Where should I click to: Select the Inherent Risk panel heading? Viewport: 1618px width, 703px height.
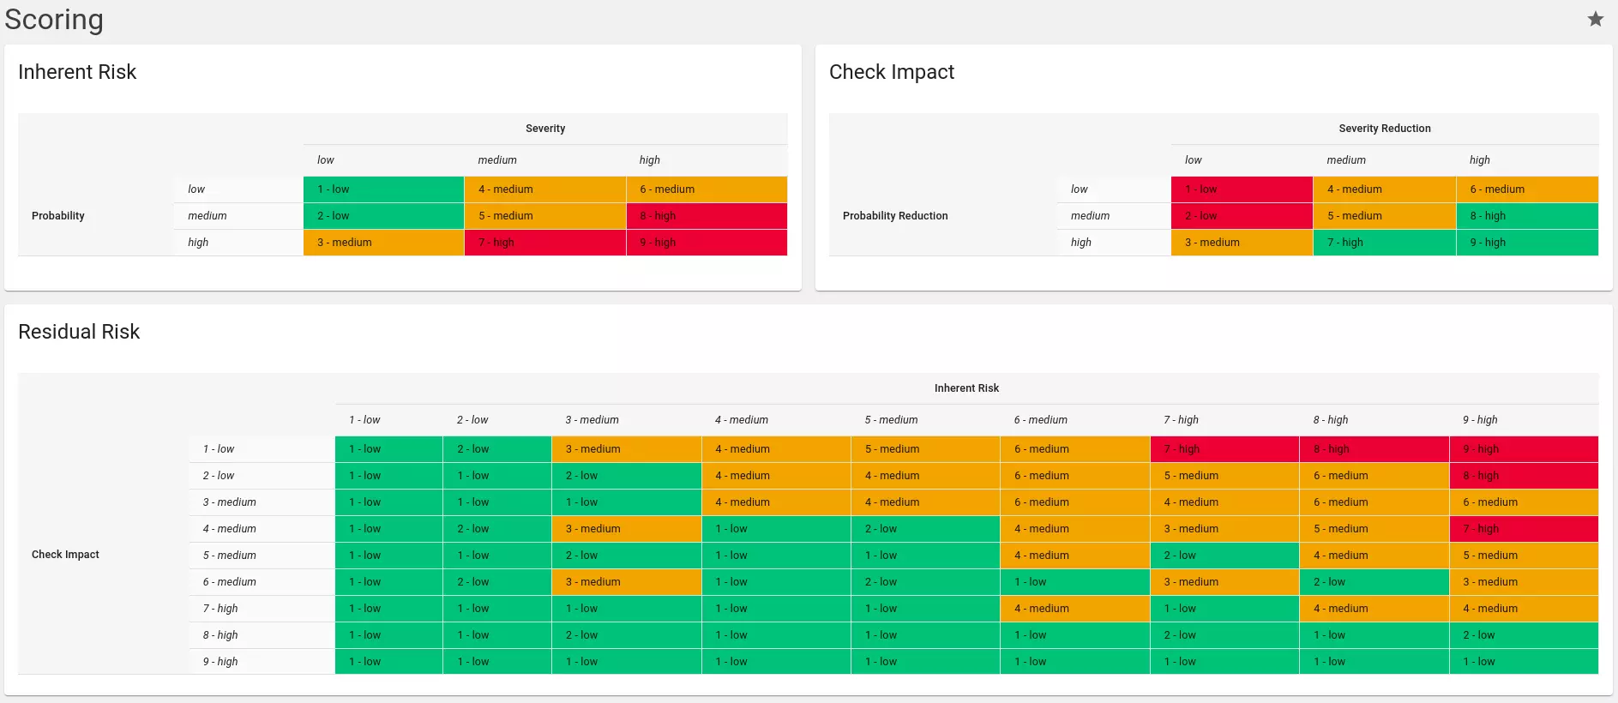(77, 72)
